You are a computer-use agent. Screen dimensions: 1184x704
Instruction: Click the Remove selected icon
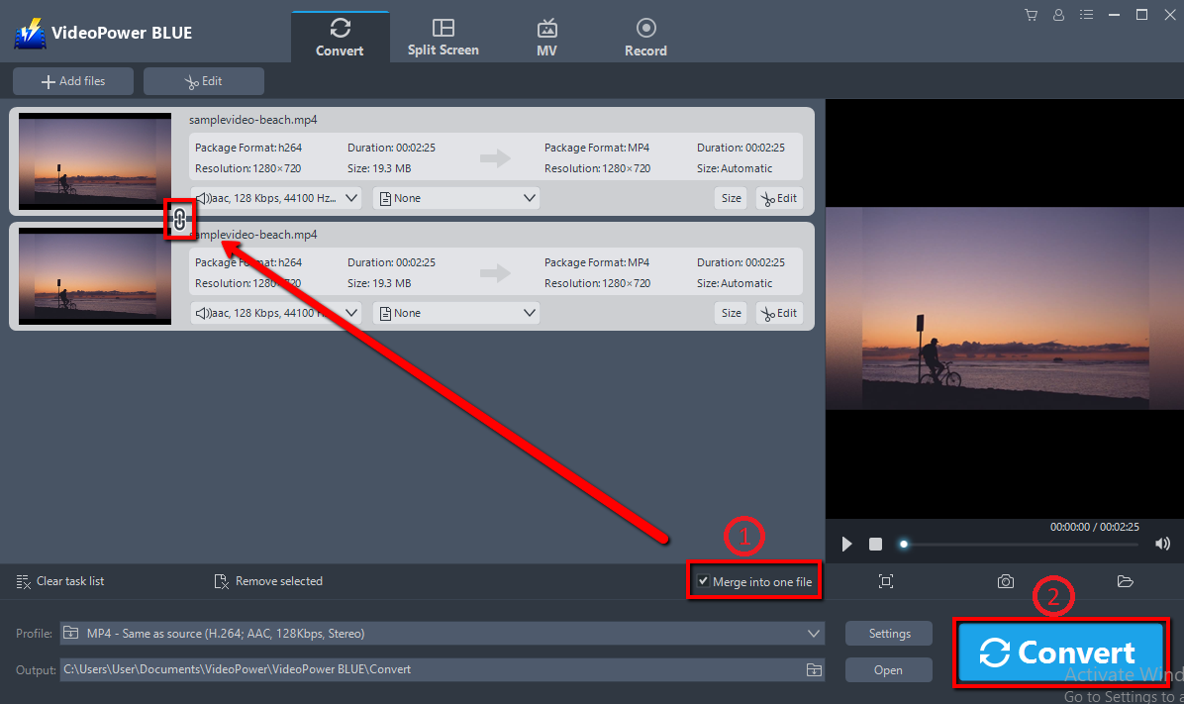[222, 581]
